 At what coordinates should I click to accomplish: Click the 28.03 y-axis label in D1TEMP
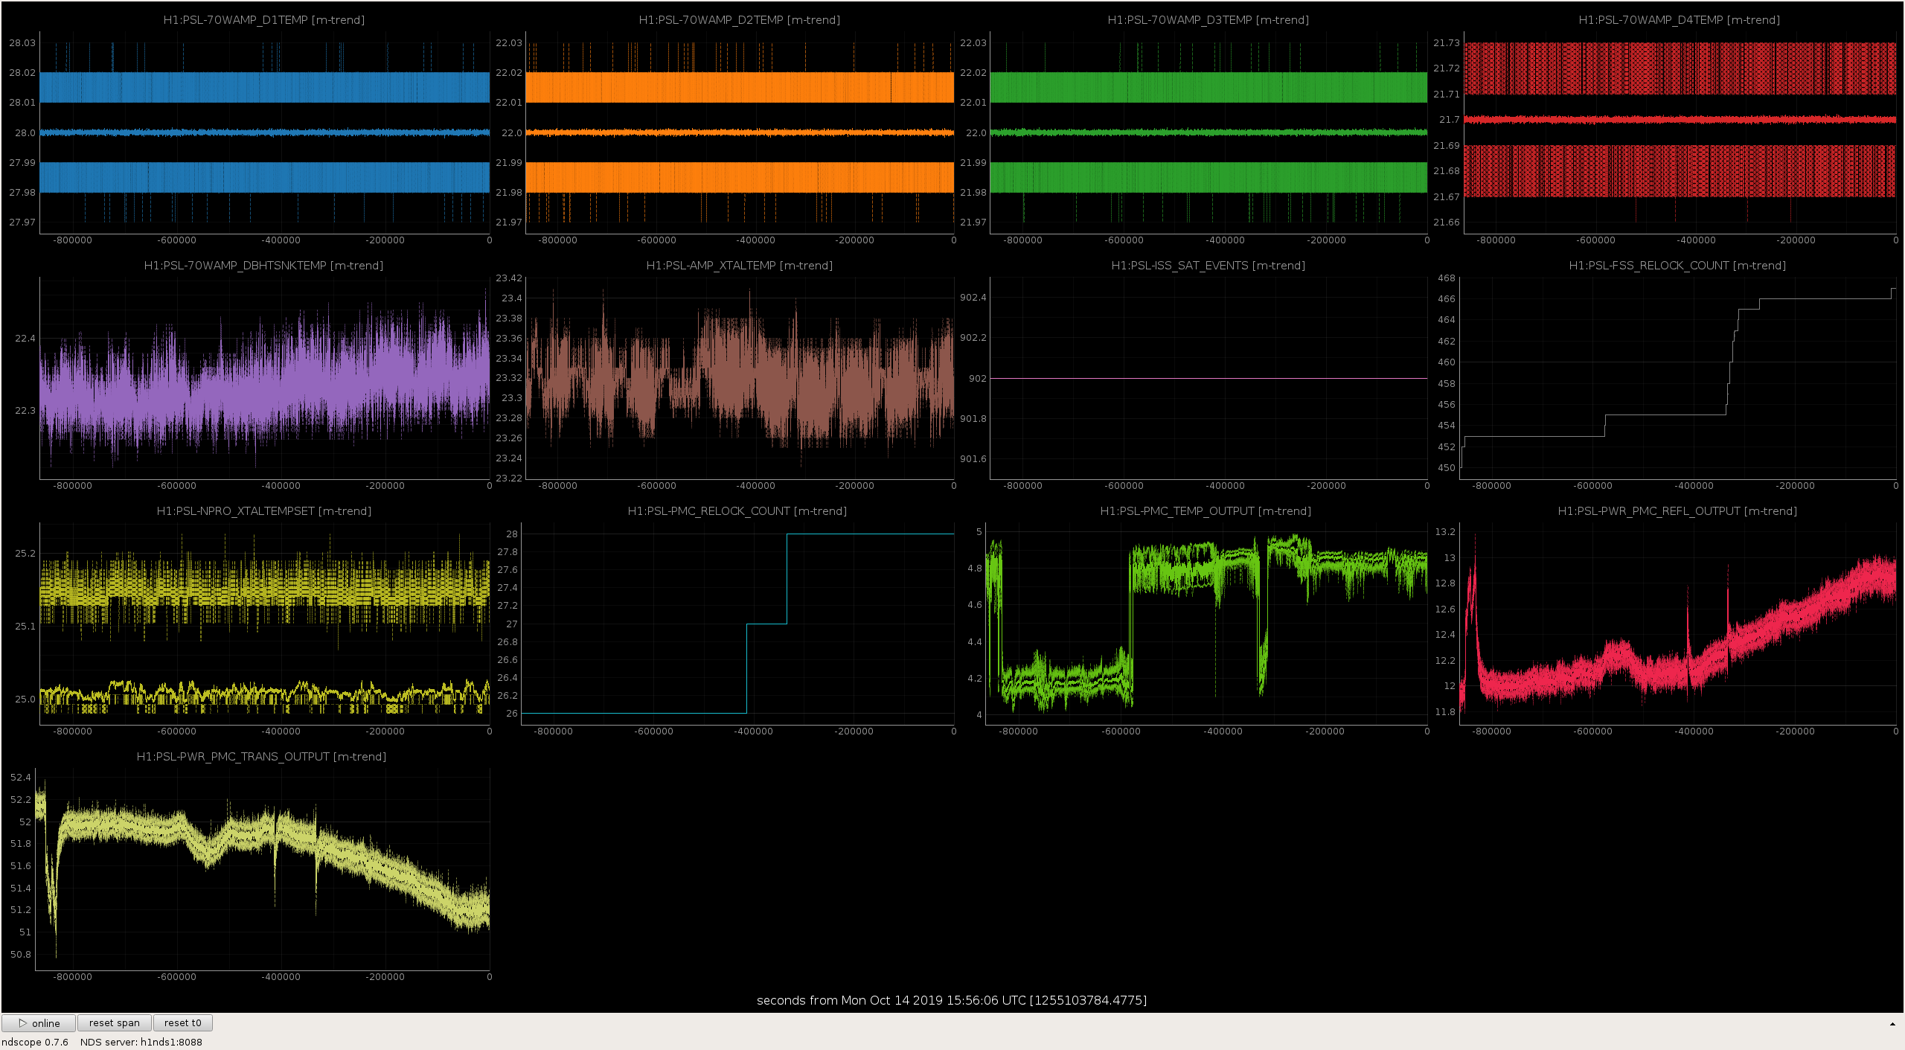(x=22, y=43)
